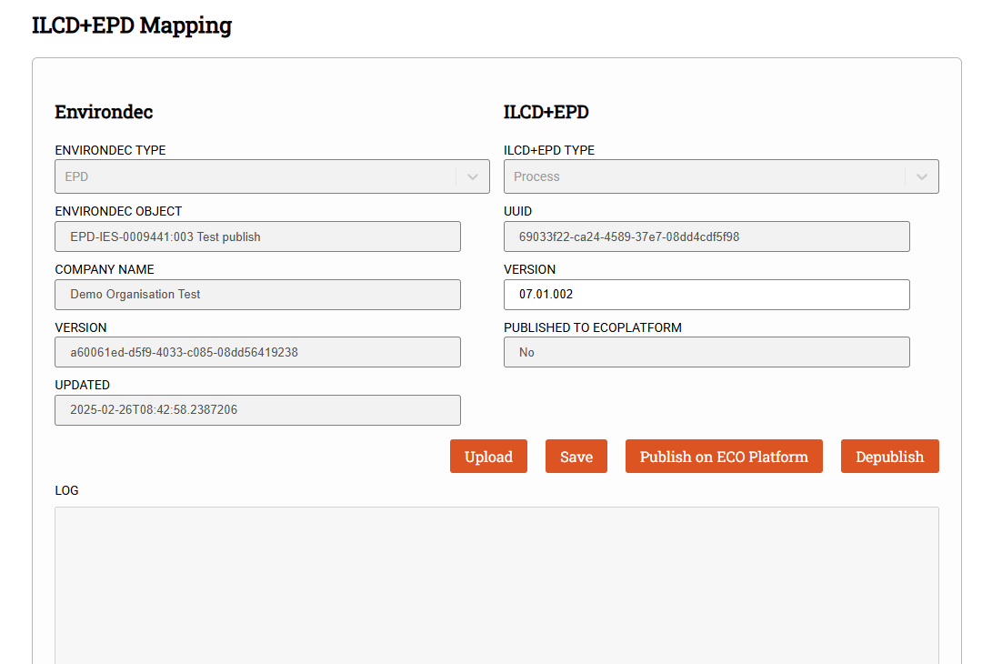This screenshot has width=1002, height=664.
Task: Open the ILCD+EPD Type field showing Process
Action: pos(704,176)
